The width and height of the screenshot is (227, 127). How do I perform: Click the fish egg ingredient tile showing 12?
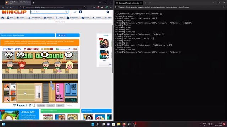point(13,92)
